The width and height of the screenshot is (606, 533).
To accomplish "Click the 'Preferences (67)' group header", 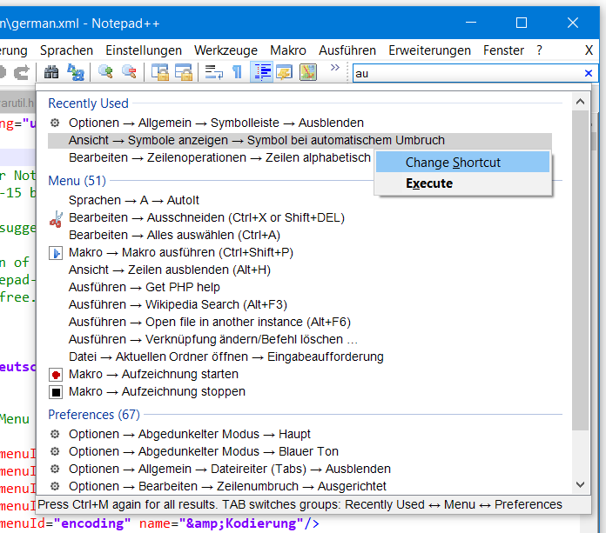I will [x=94, y=415].
